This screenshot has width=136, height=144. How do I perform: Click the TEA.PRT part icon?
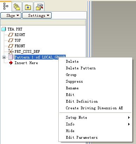point(4,29)
